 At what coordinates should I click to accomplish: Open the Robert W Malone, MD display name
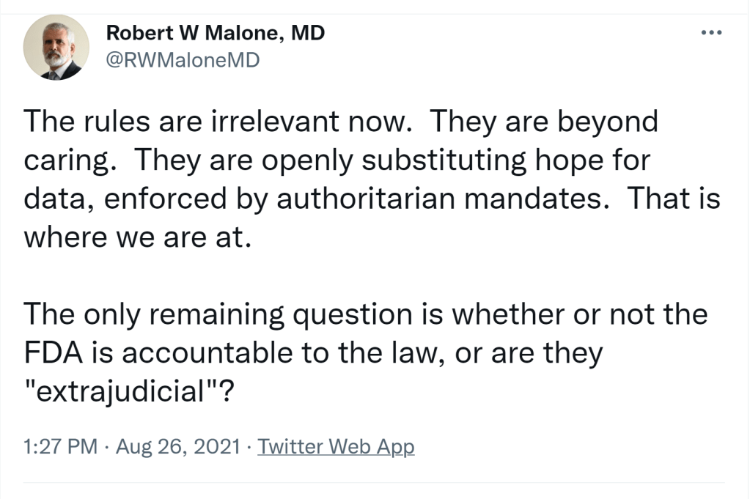216,33
